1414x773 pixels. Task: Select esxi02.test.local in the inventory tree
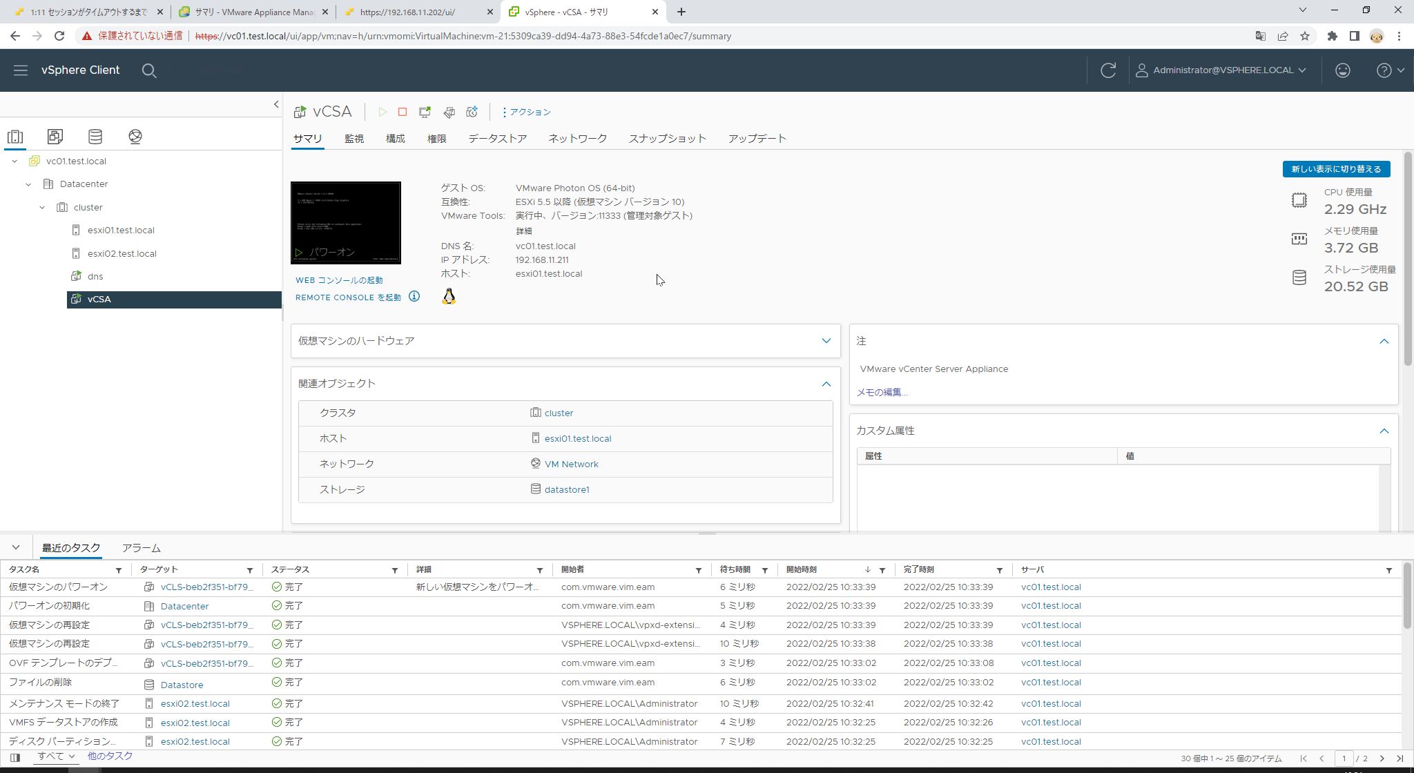click(122, 254)
